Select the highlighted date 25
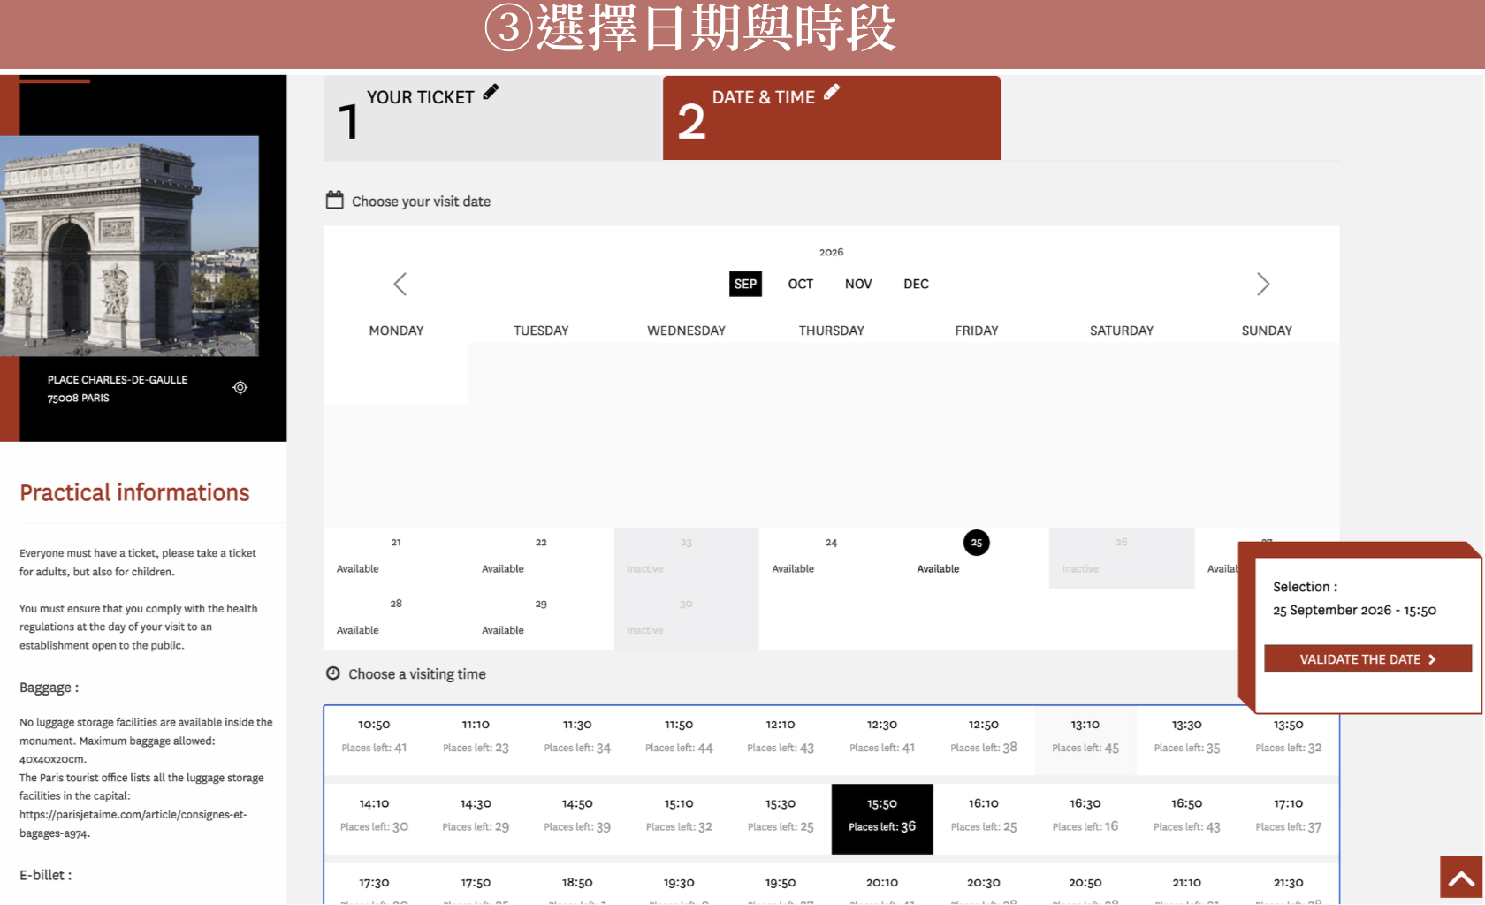Viewport: 1485px width, 905px height. 976,543
